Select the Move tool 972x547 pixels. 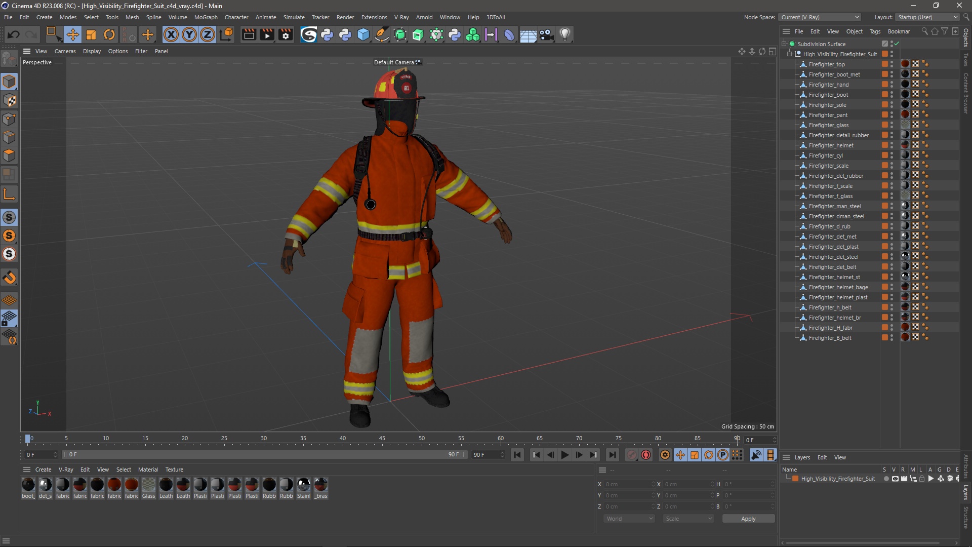(72, 34)
